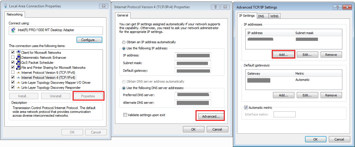Image resolution: width=355 pixels, height=147 pixels.
Task: Select Obtain an IP address automatically
Action: pyautogui.click(x=124, y=42)
